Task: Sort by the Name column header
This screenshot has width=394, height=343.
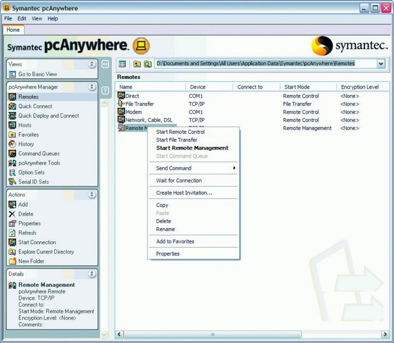Action: pos(151,87)
